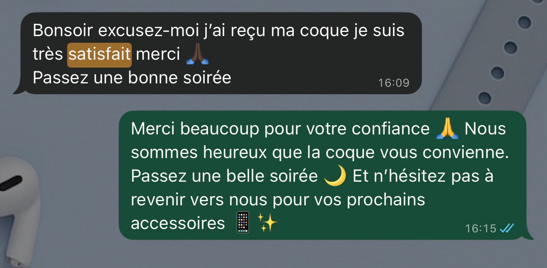The width and height of the screenshot is (547, 268).
Task: Click the text "Passez une bonne soirée"
Action: 132,78
